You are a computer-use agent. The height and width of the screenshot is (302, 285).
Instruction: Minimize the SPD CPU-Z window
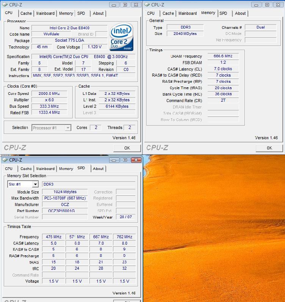coord(114,160)
